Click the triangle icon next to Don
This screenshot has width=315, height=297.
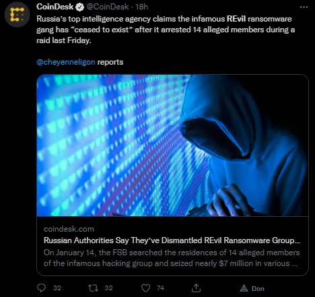pos(244,288)
